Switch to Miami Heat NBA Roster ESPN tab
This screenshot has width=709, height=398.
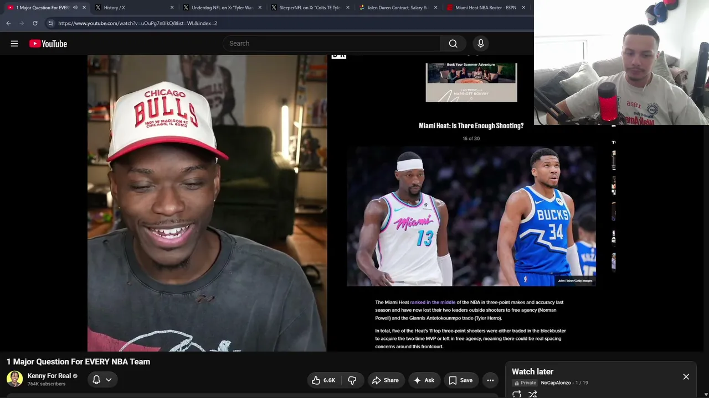point(485,8)
